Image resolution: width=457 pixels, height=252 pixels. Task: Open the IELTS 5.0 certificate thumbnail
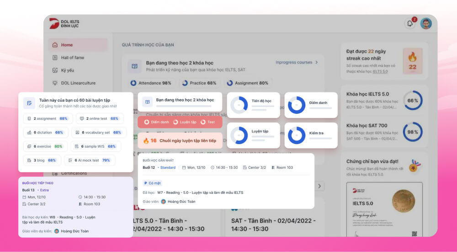tap(384, 209)
